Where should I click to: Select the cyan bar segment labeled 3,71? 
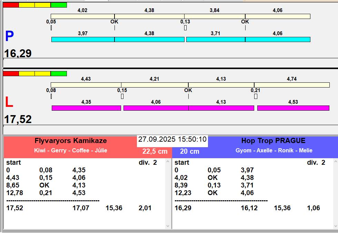[216, 39]
